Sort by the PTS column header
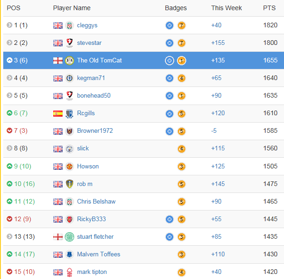Viewport: 284px width, 279px height. 269,8
